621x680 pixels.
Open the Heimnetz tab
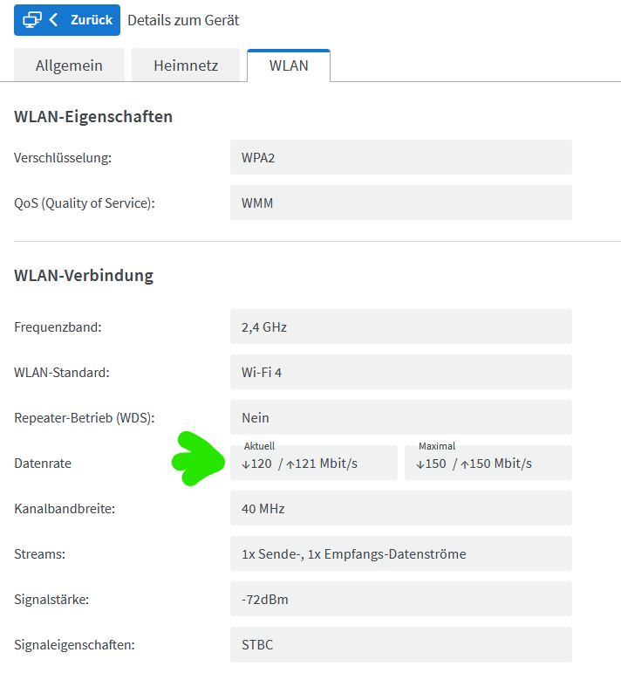pos(185,65)
